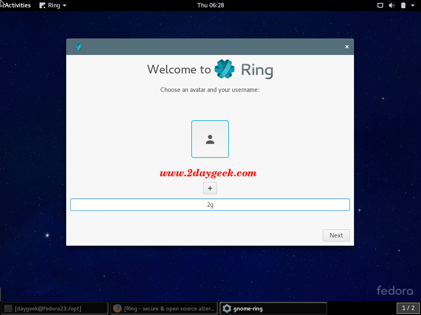
Task: Open the Ring application menu in the top bar
Action: pos(53,5)
